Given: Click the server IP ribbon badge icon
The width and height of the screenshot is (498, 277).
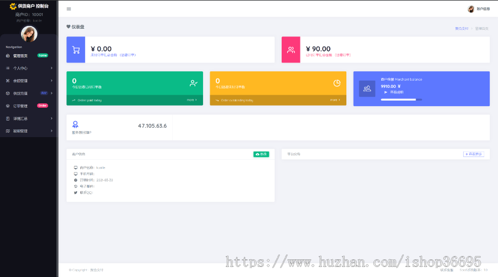Looking at the screenshot, I should point(75,126).
